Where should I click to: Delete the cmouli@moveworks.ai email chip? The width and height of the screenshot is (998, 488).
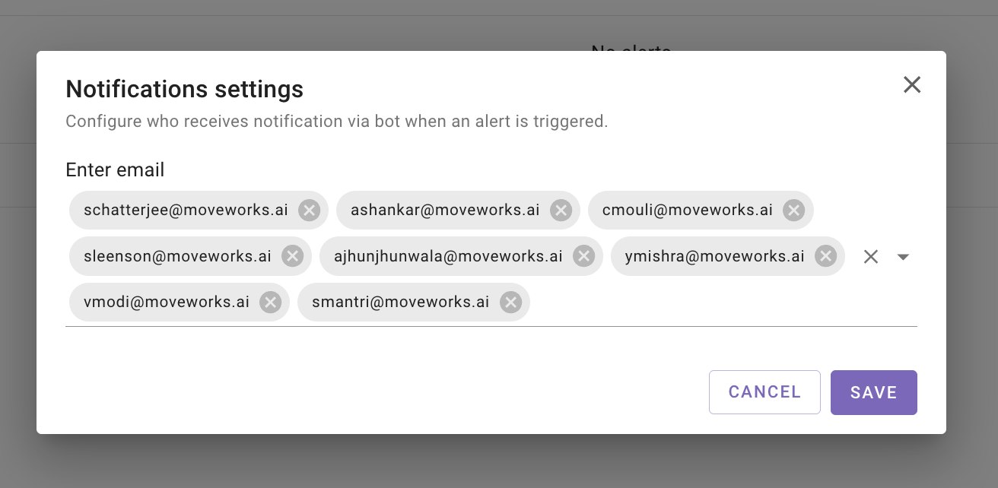[x=794, y=211]
